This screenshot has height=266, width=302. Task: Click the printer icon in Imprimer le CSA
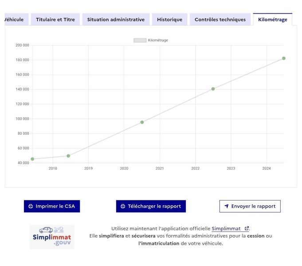coord(31,206)
